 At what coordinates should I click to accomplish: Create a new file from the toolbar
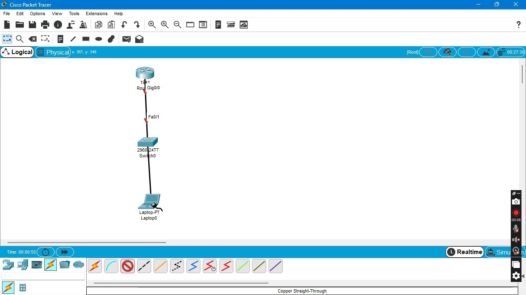pyautogui.click(x=7, y=25)
